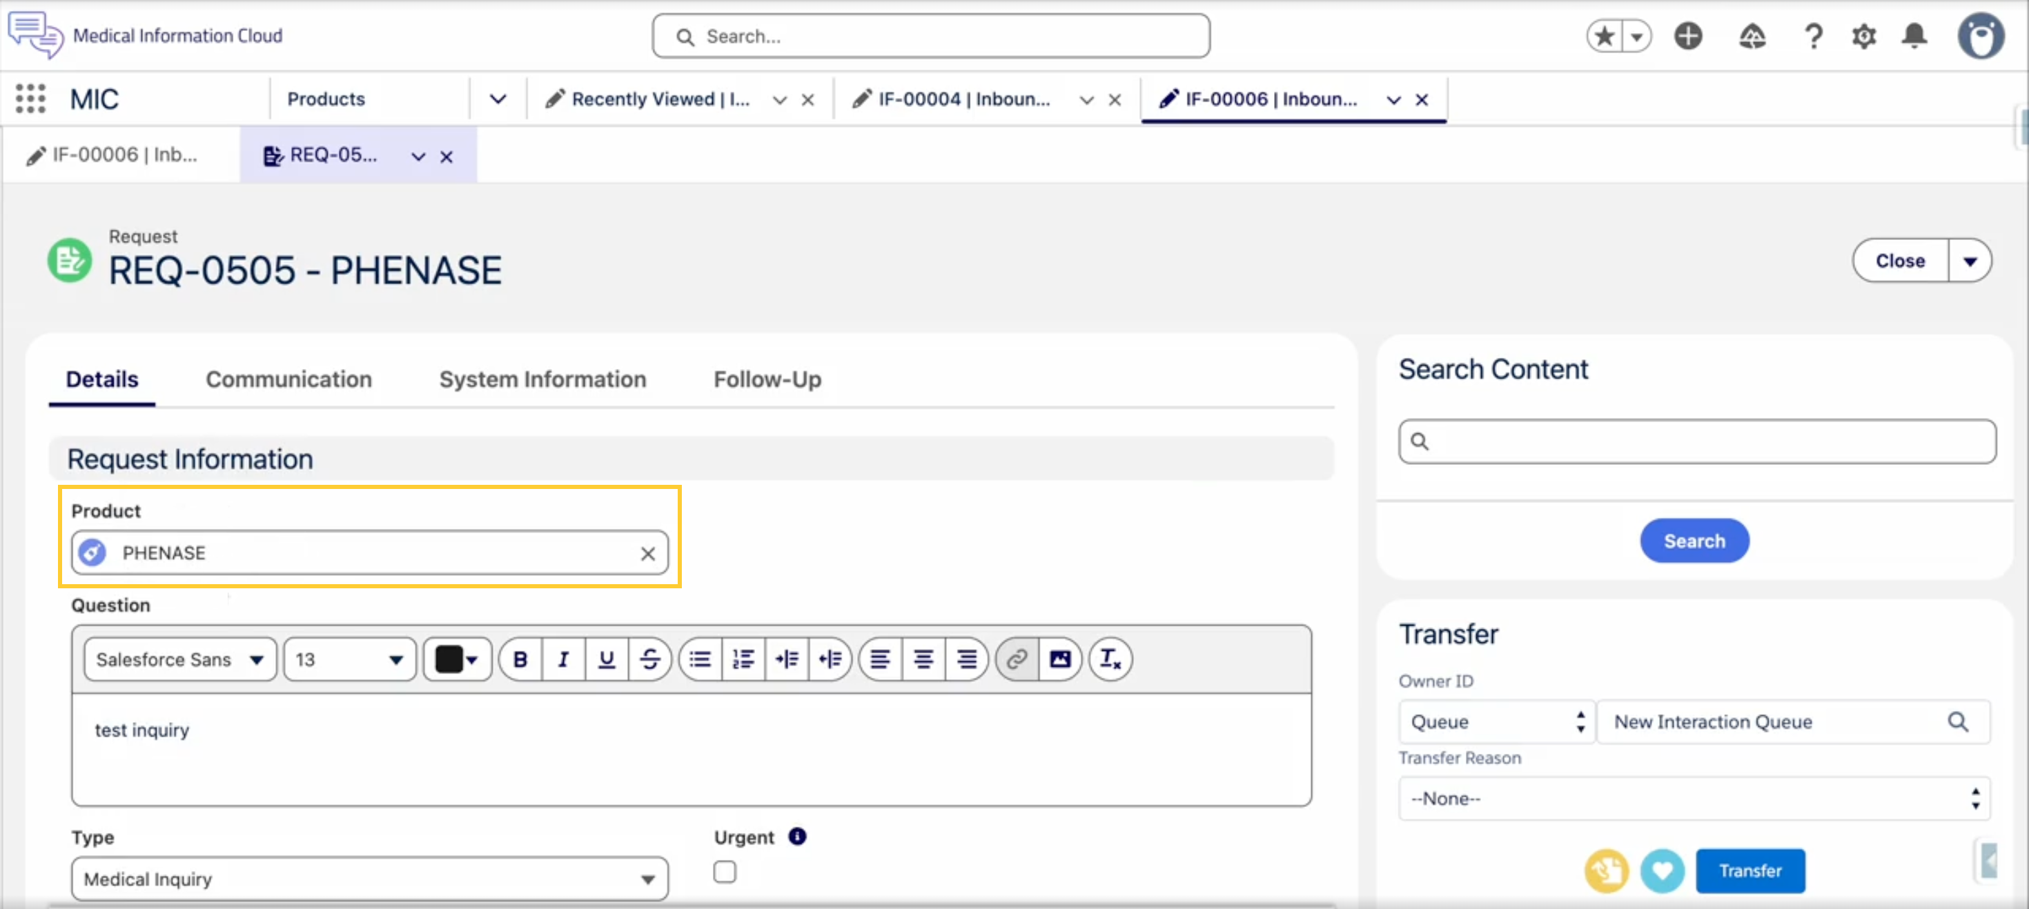
Task: Click the Products navigation item
Action: pyautogui.click(x=326, y=99)
